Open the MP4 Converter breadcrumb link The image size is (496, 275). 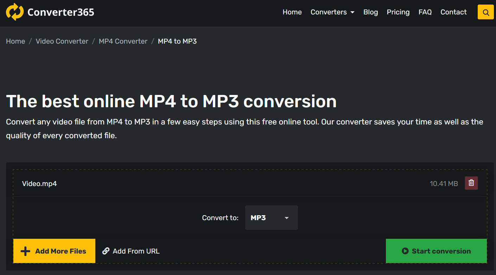(x=123, y=41)
